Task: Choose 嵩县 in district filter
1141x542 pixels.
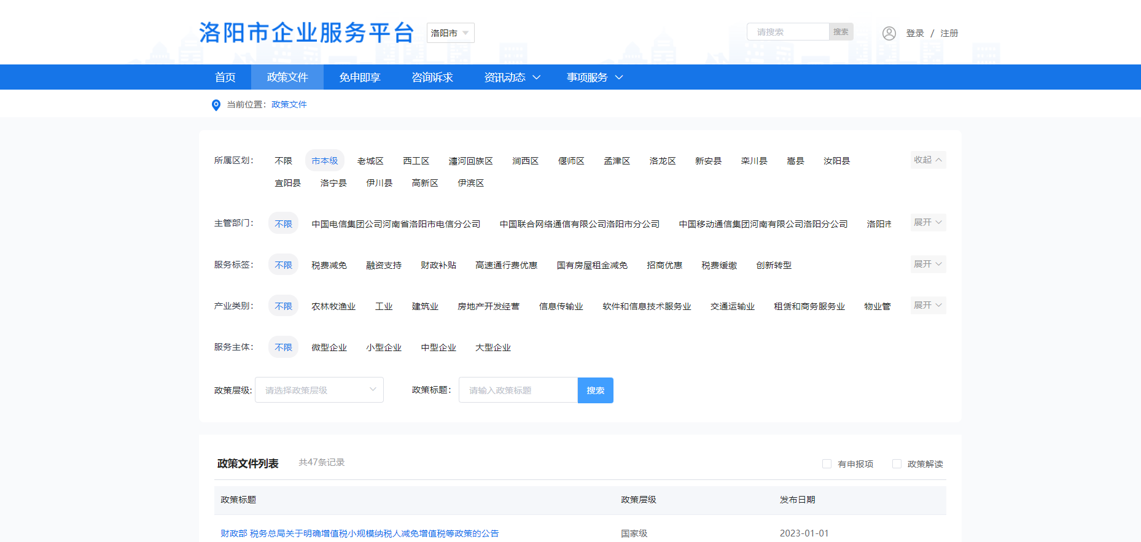Action: (795, 161)
